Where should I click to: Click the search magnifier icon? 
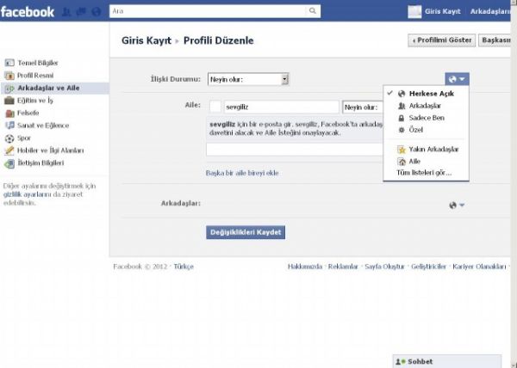312,11
